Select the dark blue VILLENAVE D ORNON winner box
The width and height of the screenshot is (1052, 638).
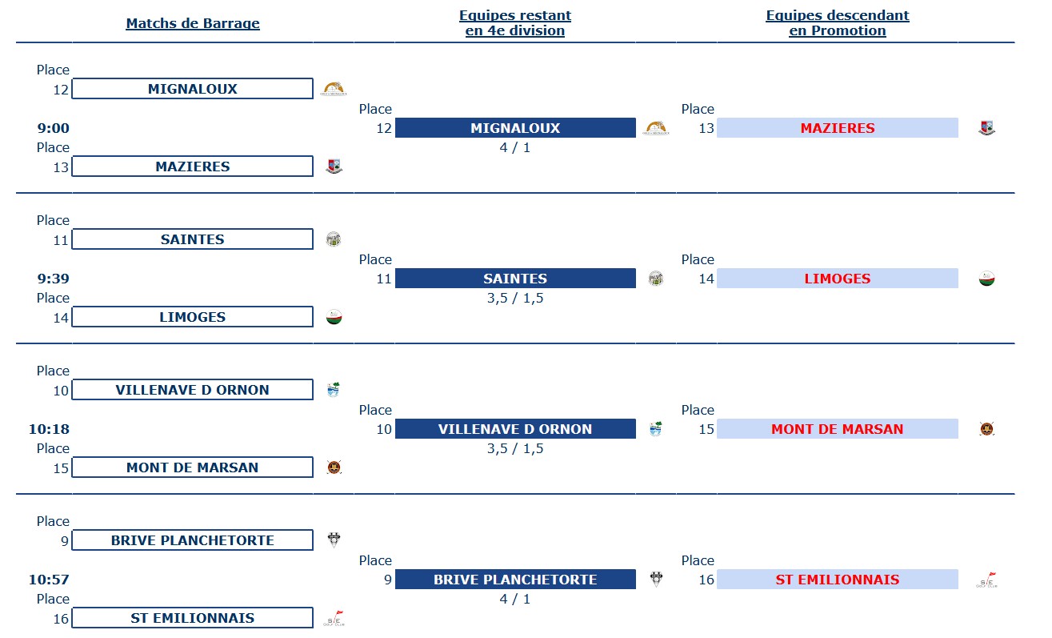515,429
